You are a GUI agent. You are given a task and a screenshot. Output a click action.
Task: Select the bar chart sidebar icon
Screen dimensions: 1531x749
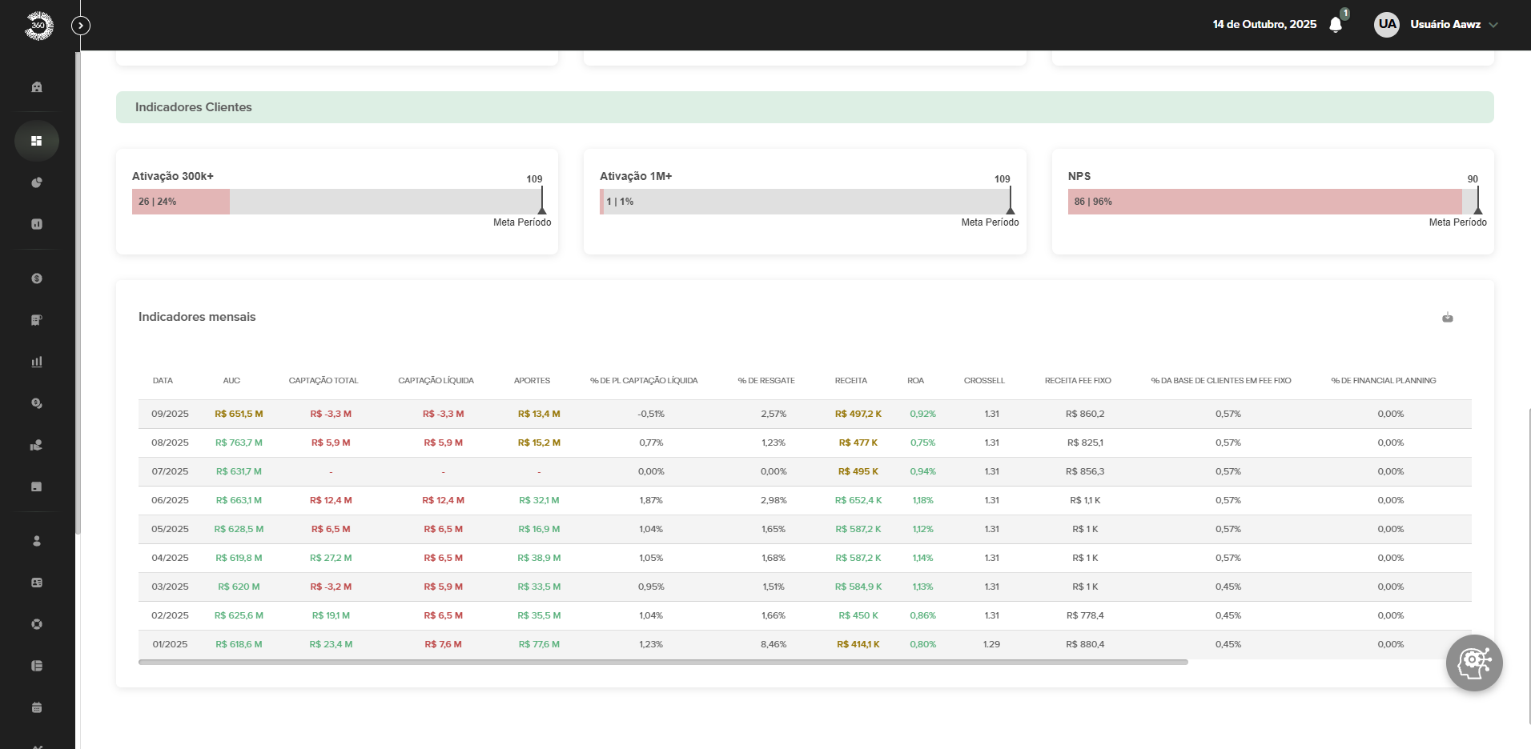(37, 362)
